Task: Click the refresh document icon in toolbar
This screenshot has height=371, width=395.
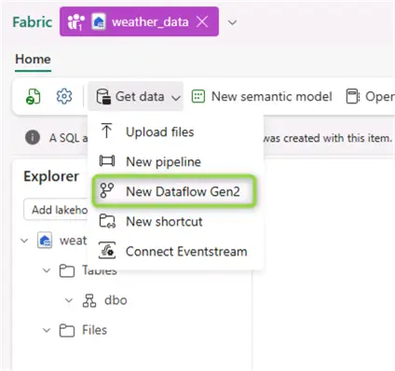Action: coord(33,96)
